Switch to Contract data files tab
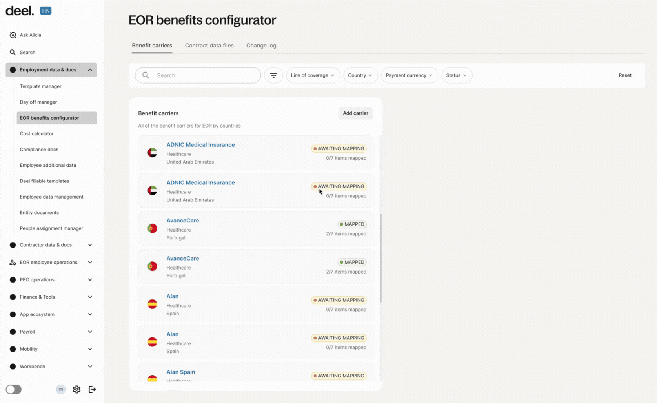Viewport: 657px width, 403px height. pos(209,46)
